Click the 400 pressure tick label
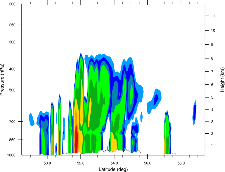Screen dimensions: 225x172 click(x=12, y=69)
